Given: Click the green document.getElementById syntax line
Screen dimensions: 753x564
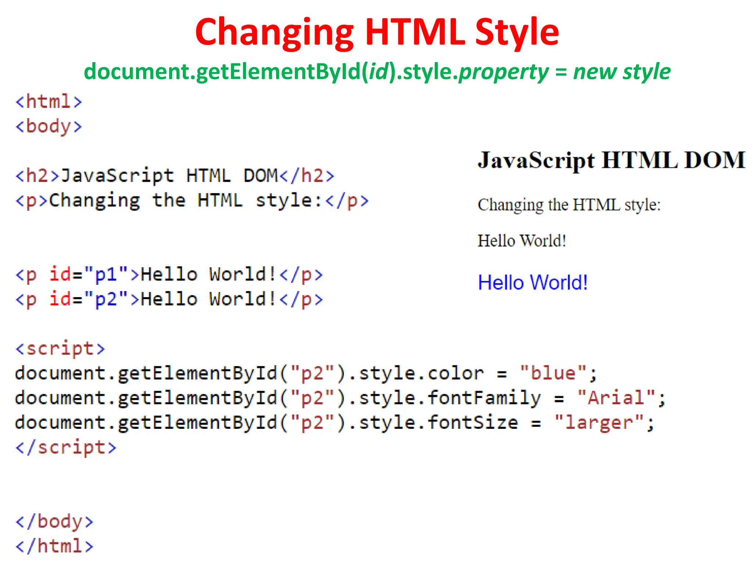Looking at the screenshot, I should 377,72.
